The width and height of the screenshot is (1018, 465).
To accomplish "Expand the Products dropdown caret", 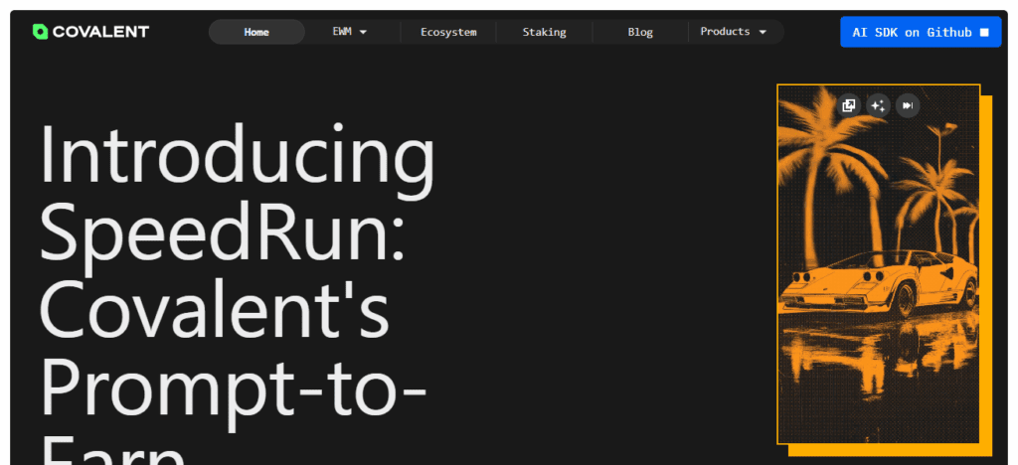I will pyautogui.click(x=763, y=32).
